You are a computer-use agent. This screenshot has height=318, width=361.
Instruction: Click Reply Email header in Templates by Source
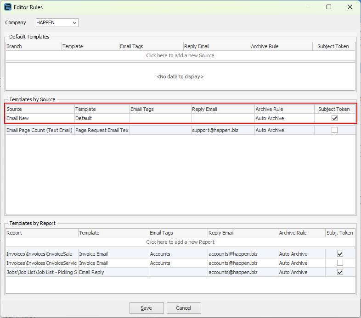pos(223,109)
